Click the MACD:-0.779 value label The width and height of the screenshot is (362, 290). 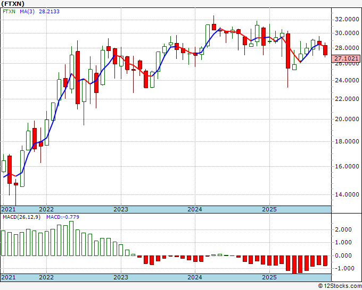(63, 217)
